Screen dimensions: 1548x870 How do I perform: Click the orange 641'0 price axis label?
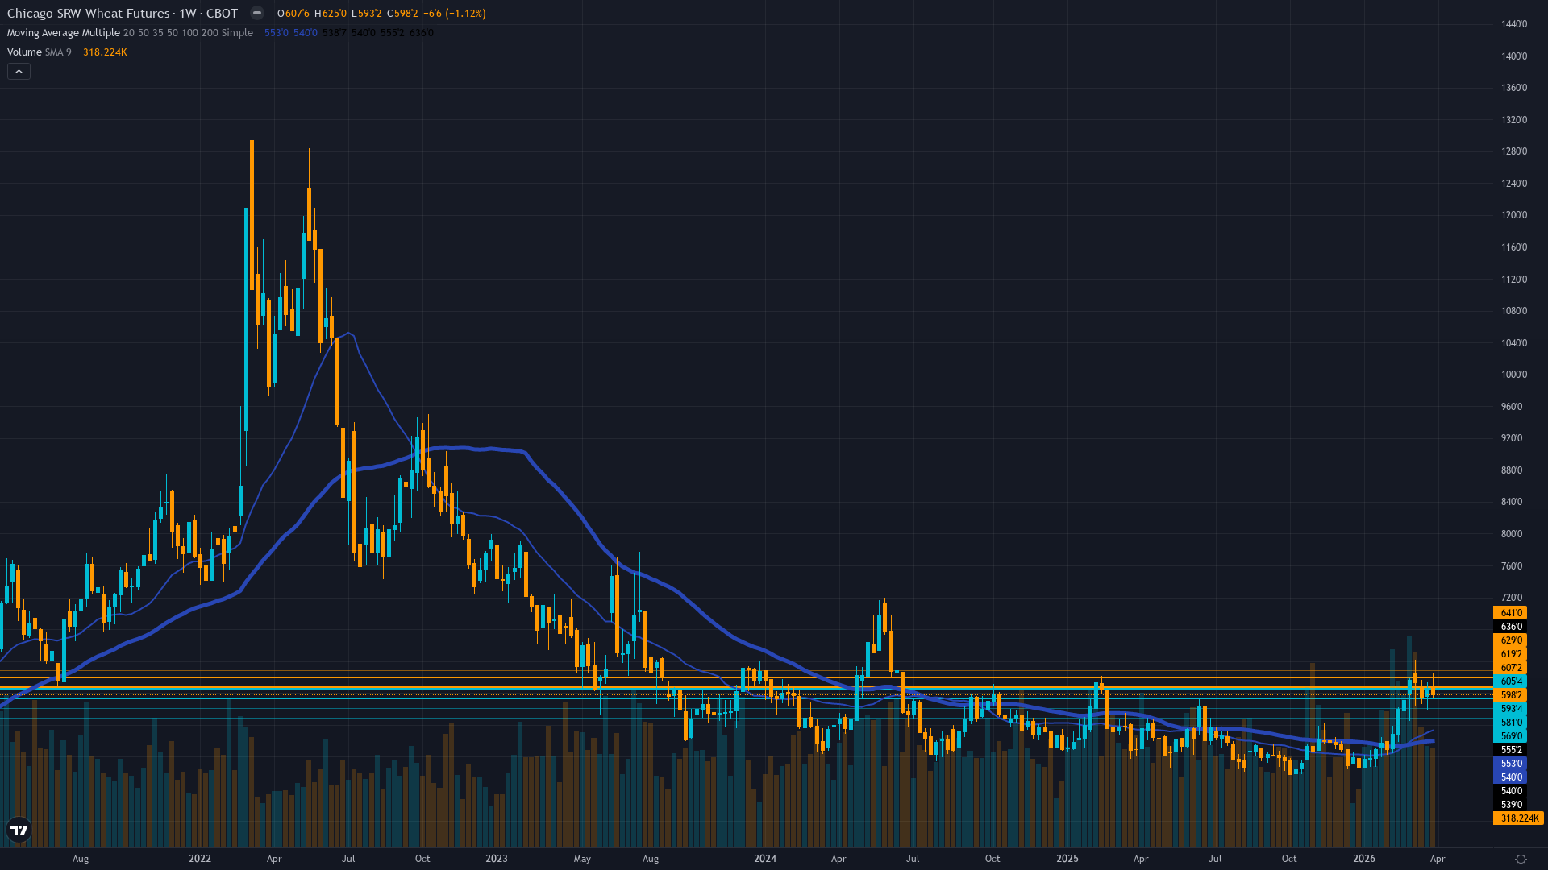click(1510, 613)
